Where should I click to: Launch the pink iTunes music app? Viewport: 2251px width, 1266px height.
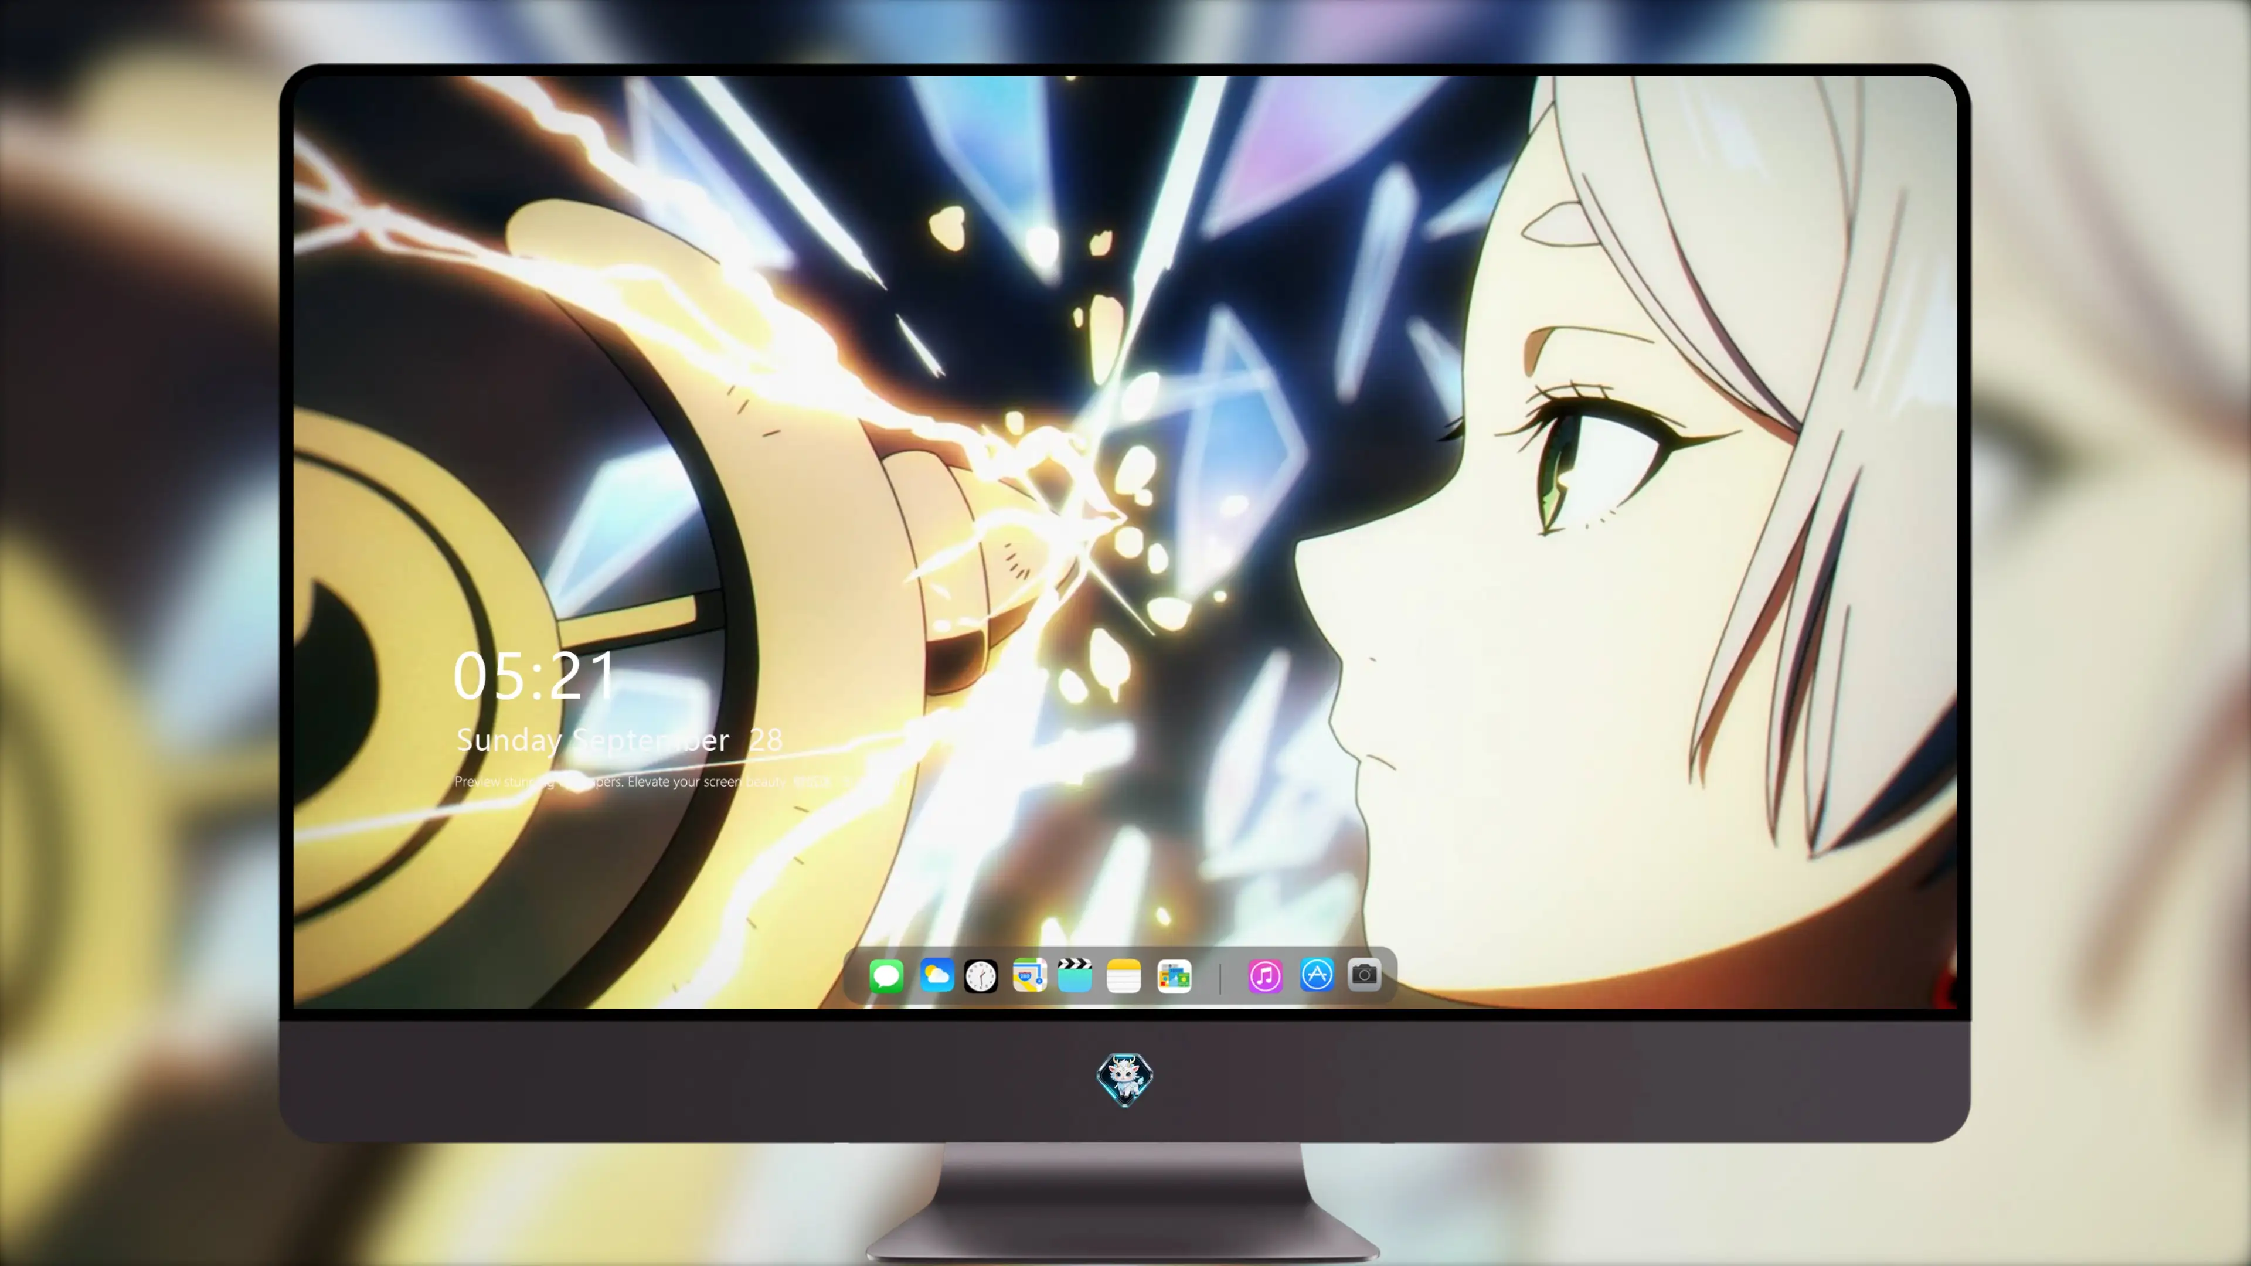(1266, 976)
